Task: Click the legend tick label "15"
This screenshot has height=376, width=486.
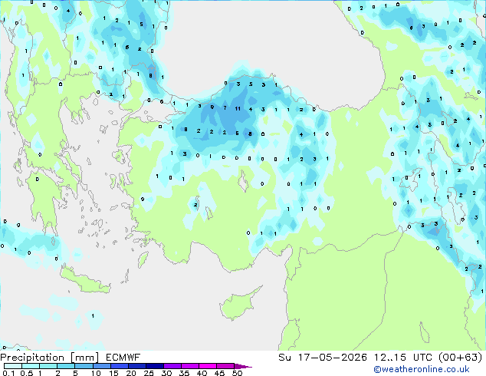Action: (113, 373)
